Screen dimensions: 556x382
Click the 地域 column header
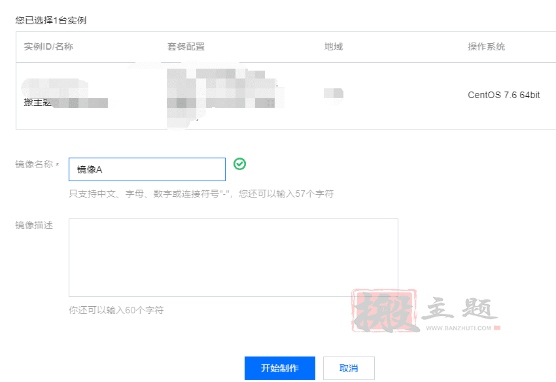coord(334,46)
